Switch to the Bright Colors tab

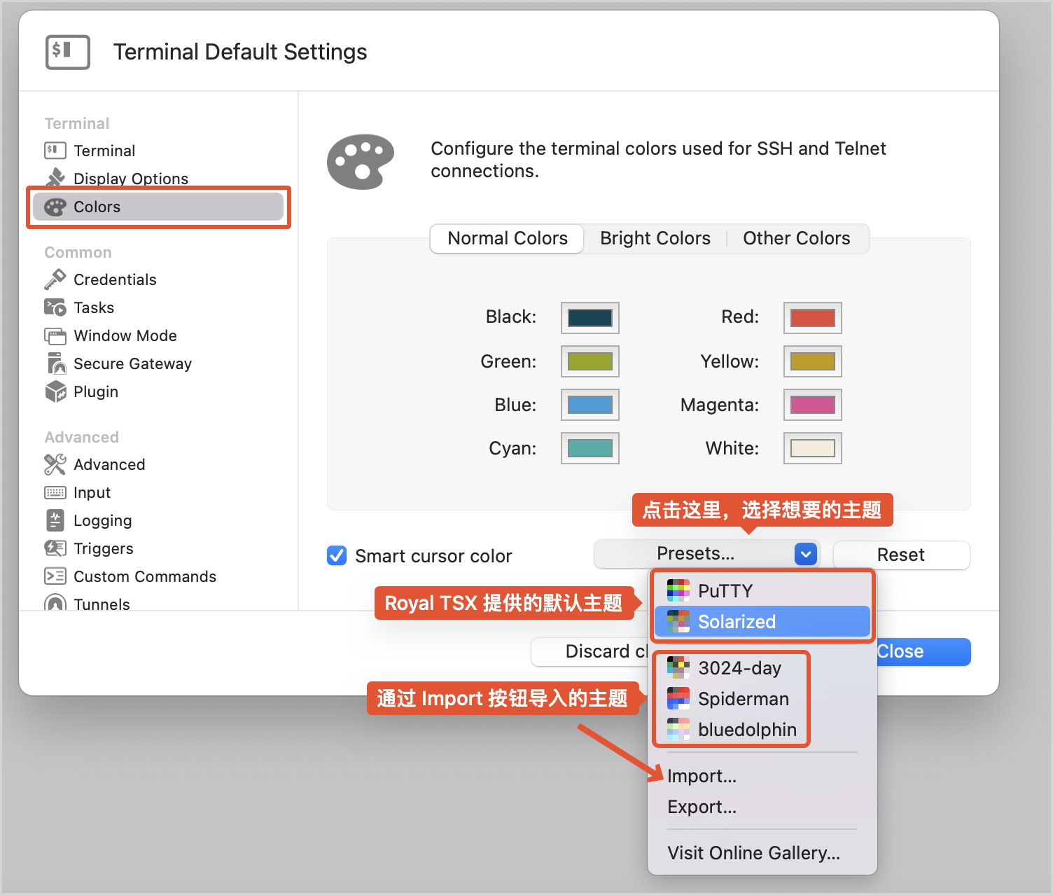[655, 238]
